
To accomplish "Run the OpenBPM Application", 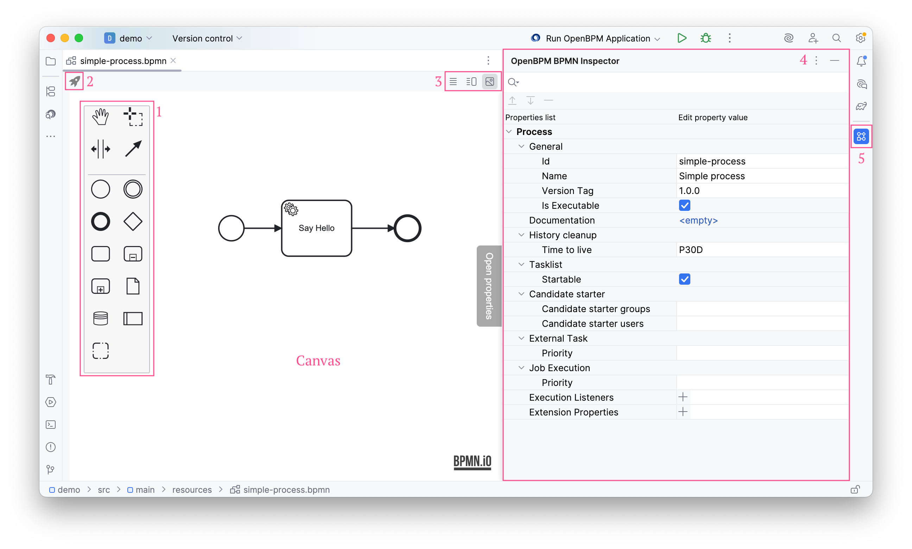I will (682, 38).
